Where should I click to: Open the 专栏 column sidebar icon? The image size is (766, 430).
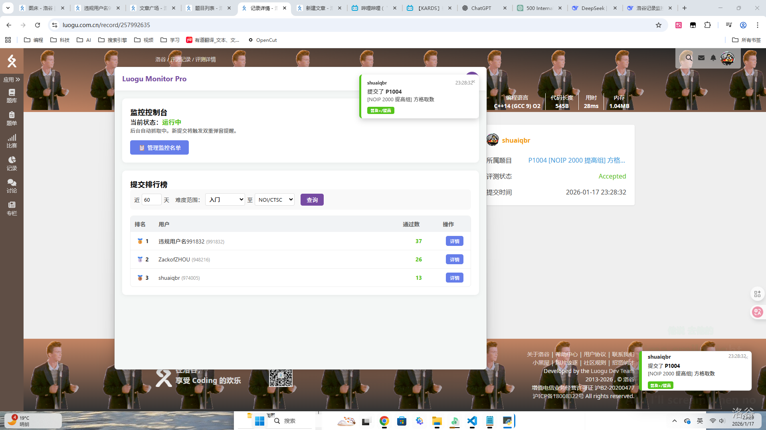pyautogui.click(x=12, y=208)
